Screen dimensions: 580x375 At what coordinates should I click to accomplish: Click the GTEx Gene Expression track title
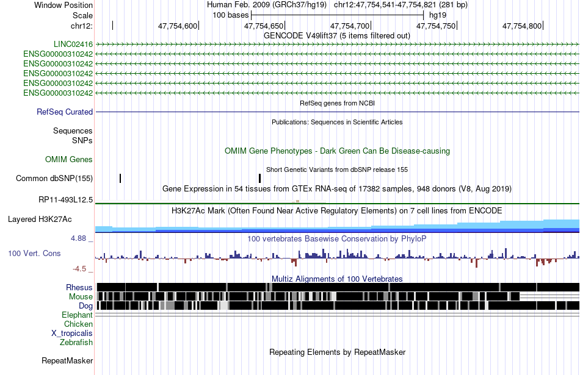pyautogui.click(x=336, y=189)
